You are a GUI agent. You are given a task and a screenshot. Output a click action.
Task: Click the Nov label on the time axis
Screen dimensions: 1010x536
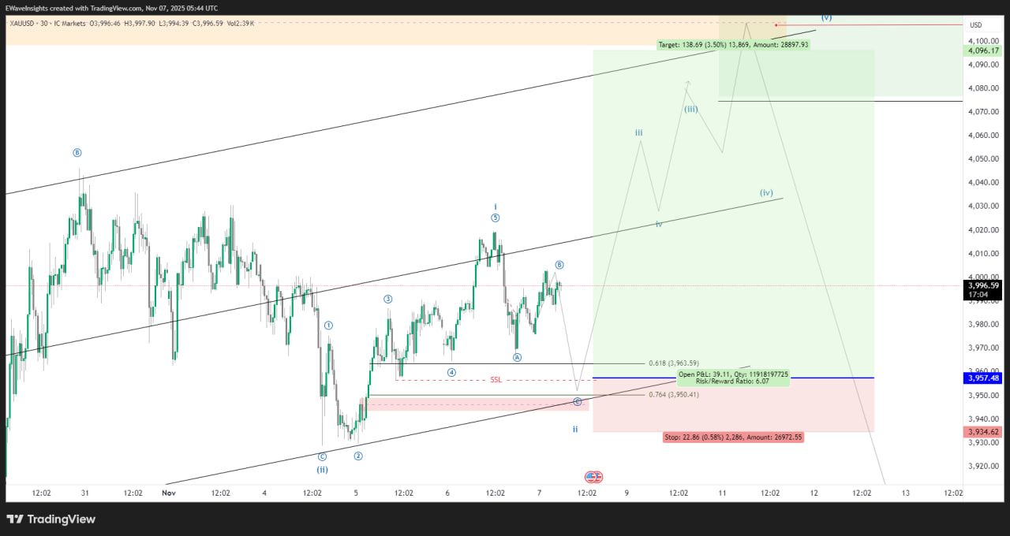coord(168,492)
